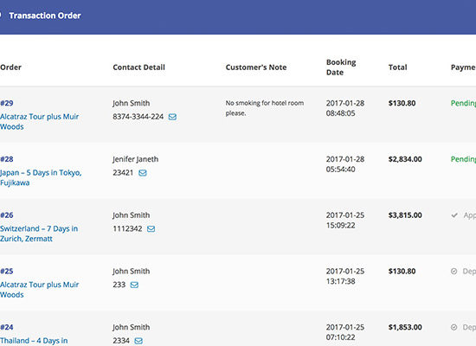Viewport: 476px width, 346px height.
Task: Click the Pending status on order #29
Action: [463, 103]
